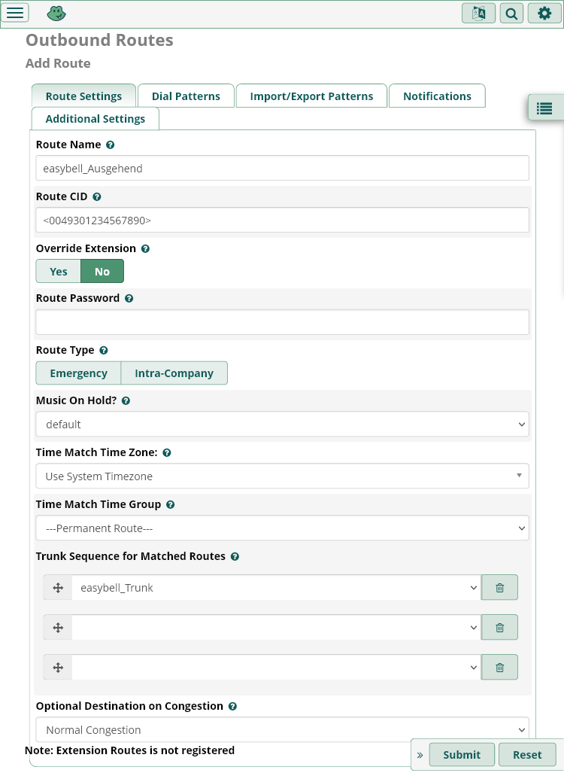
Task: Click drag handle of easybell_Trunk row
Action: pos(58,588)
